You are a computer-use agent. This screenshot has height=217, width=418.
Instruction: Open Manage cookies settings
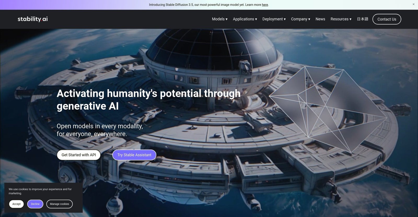[60, 204]
